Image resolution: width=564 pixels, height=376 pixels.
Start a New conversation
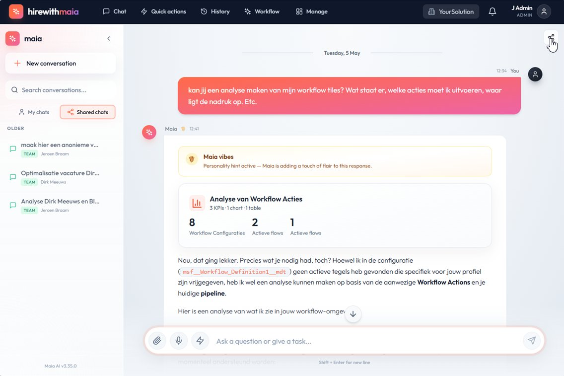[x=61, y=63]
